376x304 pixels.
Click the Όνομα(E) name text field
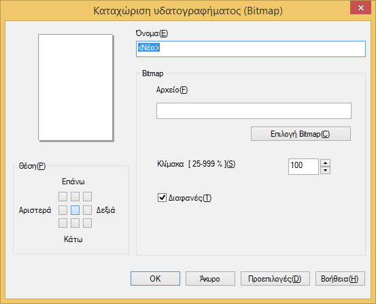(x=251, y=49)
